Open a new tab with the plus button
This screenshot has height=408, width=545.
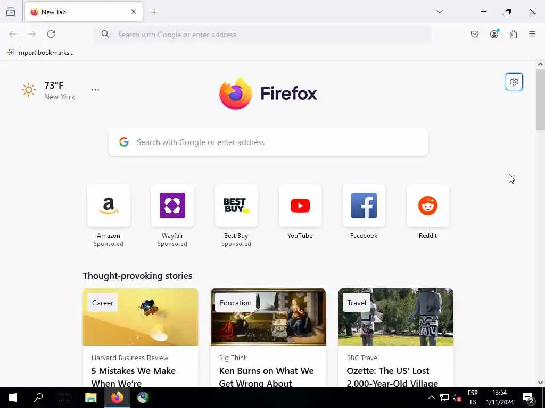click(154, 12)
